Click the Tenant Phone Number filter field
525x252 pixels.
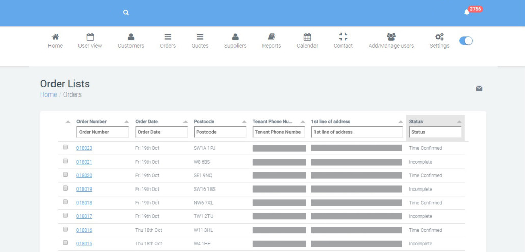pyautogui.click(x=279, y=132)
